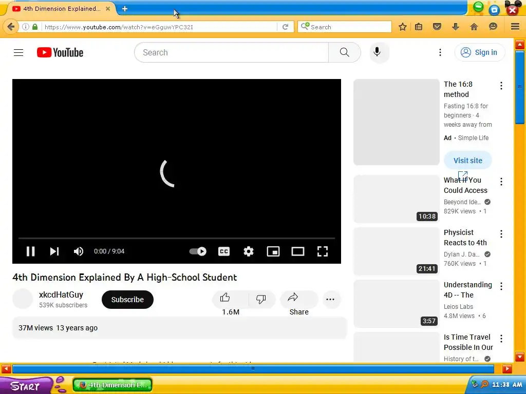Go back with the browser back arrow
The height and width of the screenshot is (394, 526).
point(11,27)
